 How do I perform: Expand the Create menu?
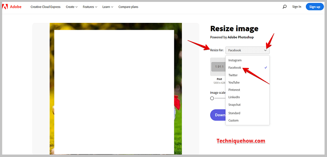coord(72,7)
